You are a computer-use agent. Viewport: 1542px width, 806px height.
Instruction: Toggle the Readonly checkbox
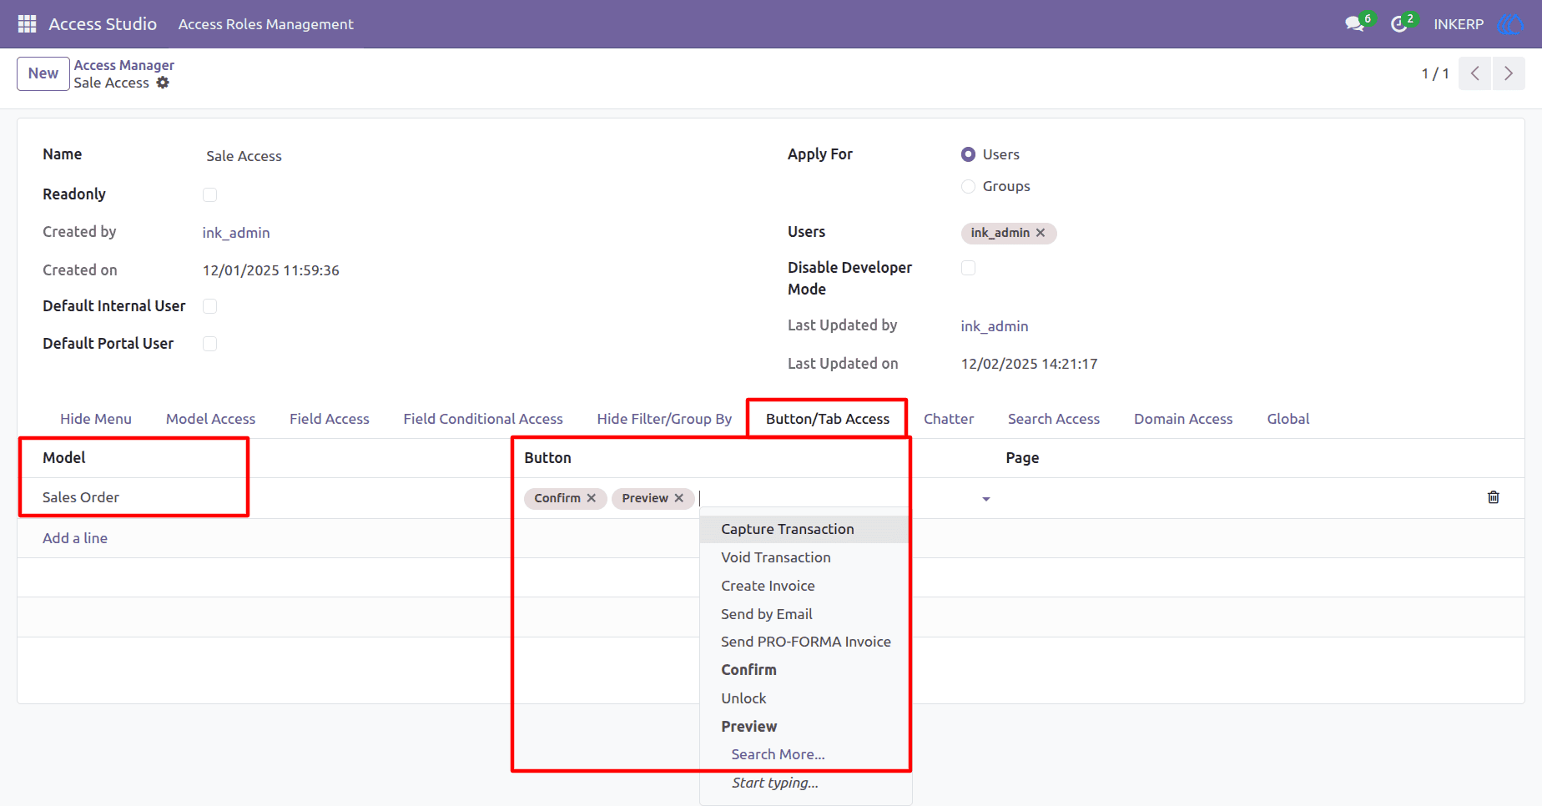click(x=209, y=194)
